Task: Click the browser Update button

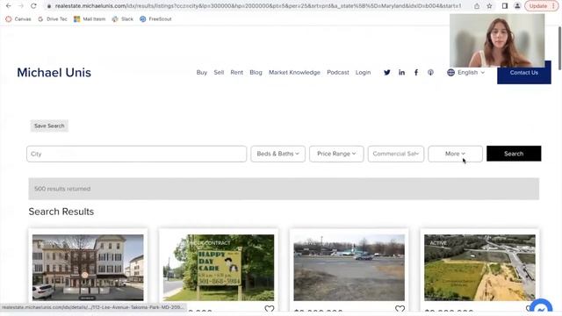Action: click(538, 6)
